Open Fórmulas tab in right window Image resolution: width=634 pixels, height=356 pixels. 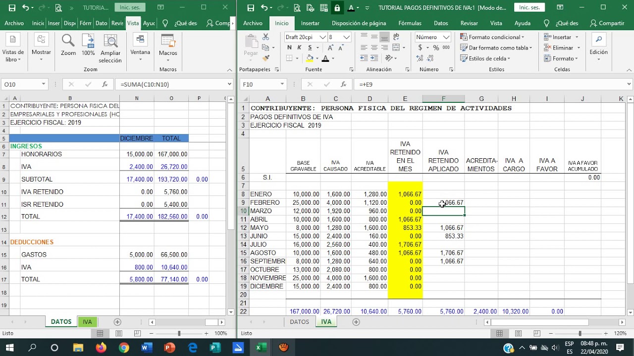(x=410, y=23)
